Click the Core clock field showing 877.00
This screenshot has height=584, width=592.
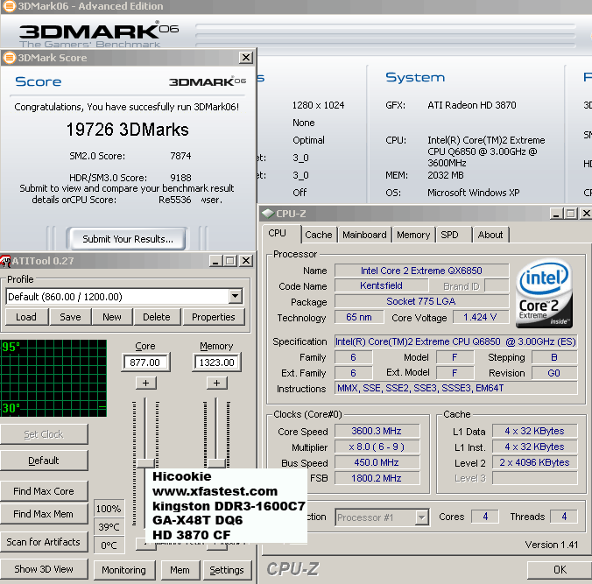[x=145, y=362]
